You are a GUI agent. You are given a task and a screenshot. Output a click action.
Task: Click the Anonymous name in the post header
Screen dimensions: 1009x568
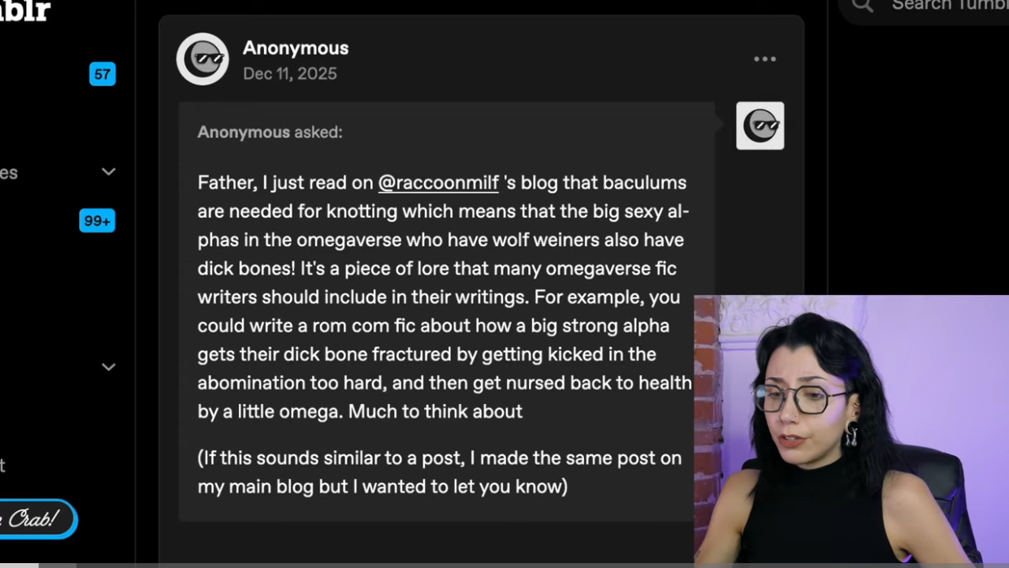pos(296,48)
